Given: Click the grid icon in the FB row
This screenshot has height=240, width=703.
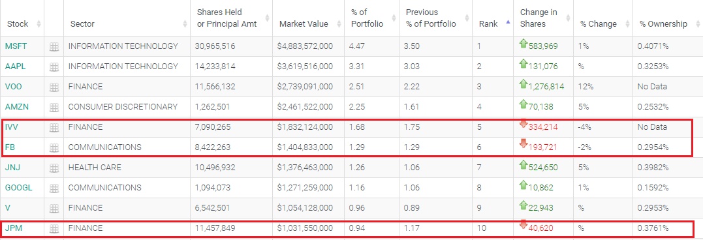Looking at the screenshot, I should tap(54, 147).
